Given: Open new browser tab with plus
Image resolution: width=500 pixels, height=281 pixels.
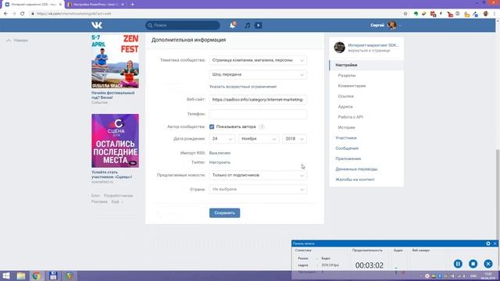Looking at the screenshot, I should pyautogui.click(x=132, y=5).
